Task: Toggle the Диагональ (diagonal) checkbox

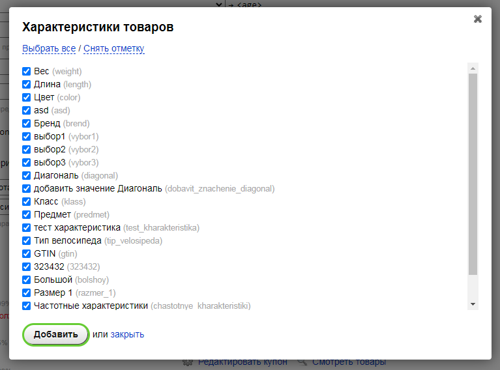Action: (27, 176)
